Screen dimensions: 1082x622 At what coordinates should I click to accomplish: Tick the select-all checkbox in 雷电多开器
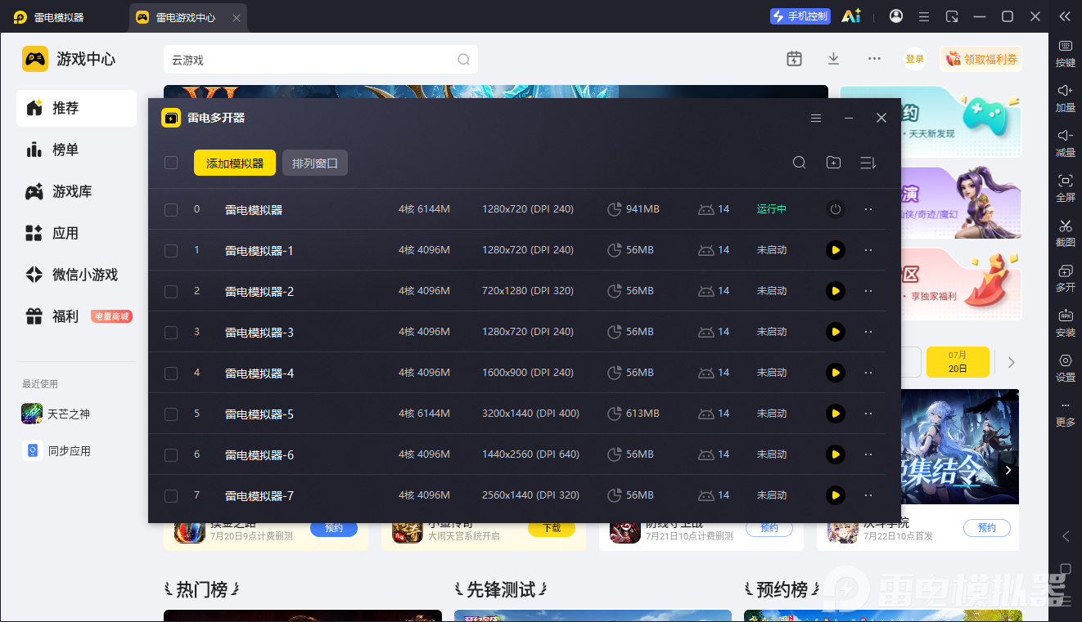171,163
